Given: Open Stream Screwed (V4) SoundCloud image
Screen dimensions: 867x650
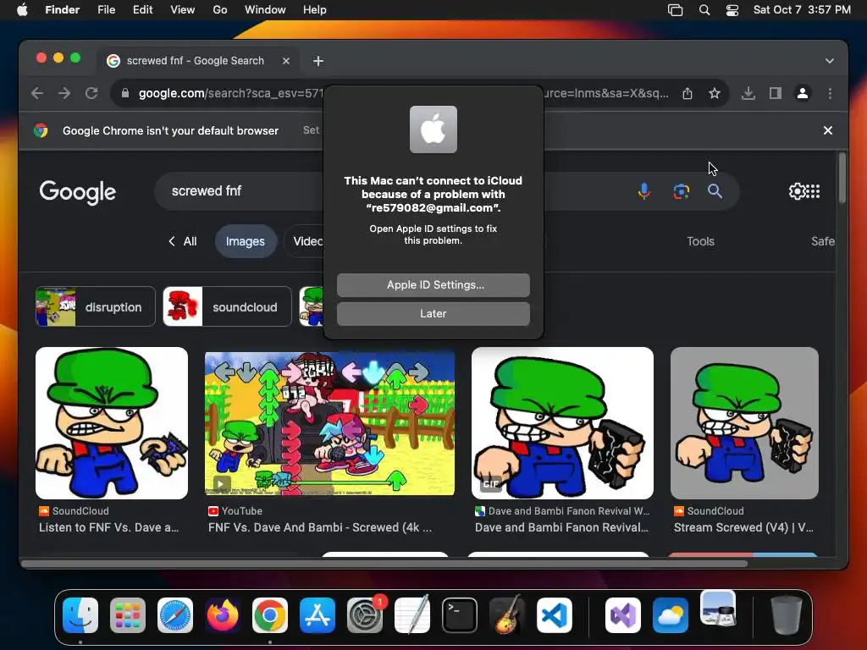Looking at the screenshot, I should [x=744, y=423].
